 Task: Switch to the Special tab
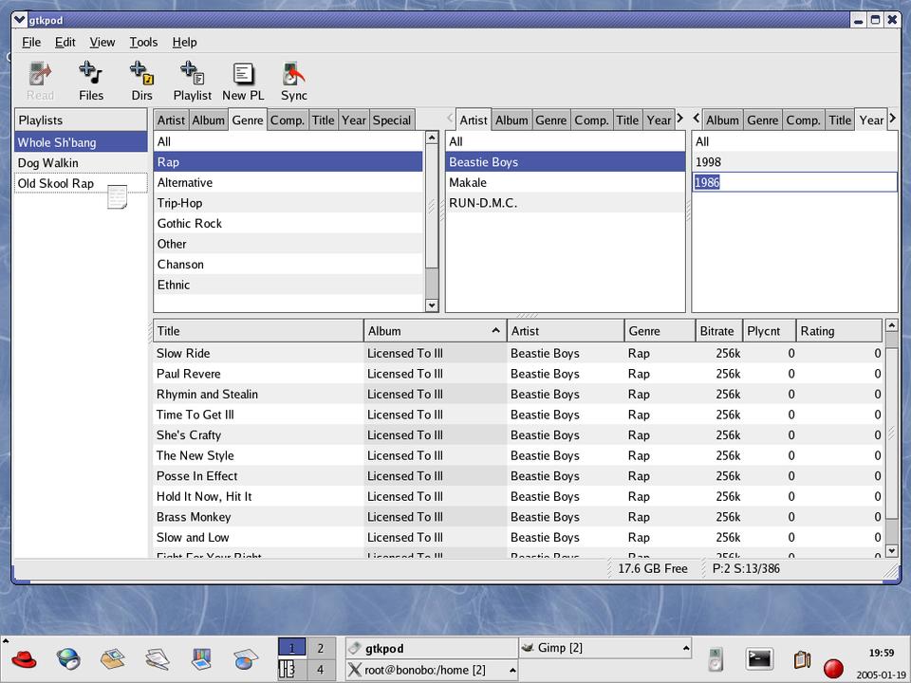click(391, 120)
